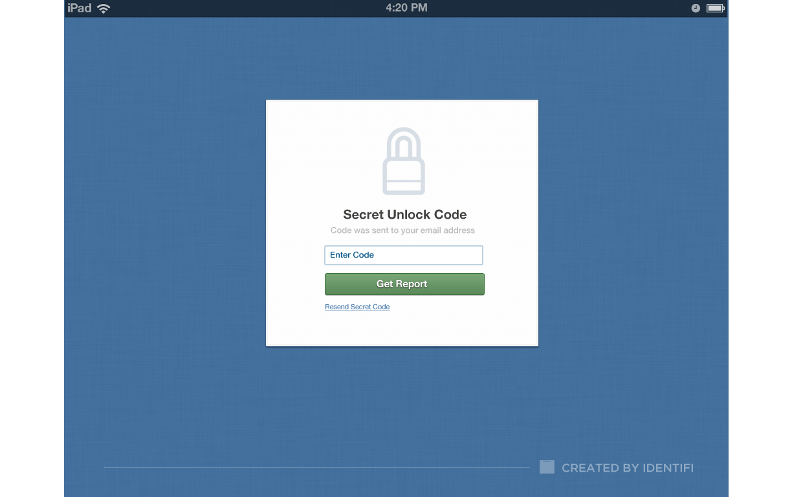This screenshot has height=497, width=792.
Task: Click the large padlock icon
Action: pos(403,161)
